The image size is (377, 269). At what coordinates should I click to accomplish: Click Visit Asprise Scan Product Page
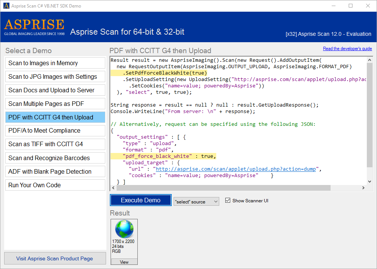coord(55,258)
